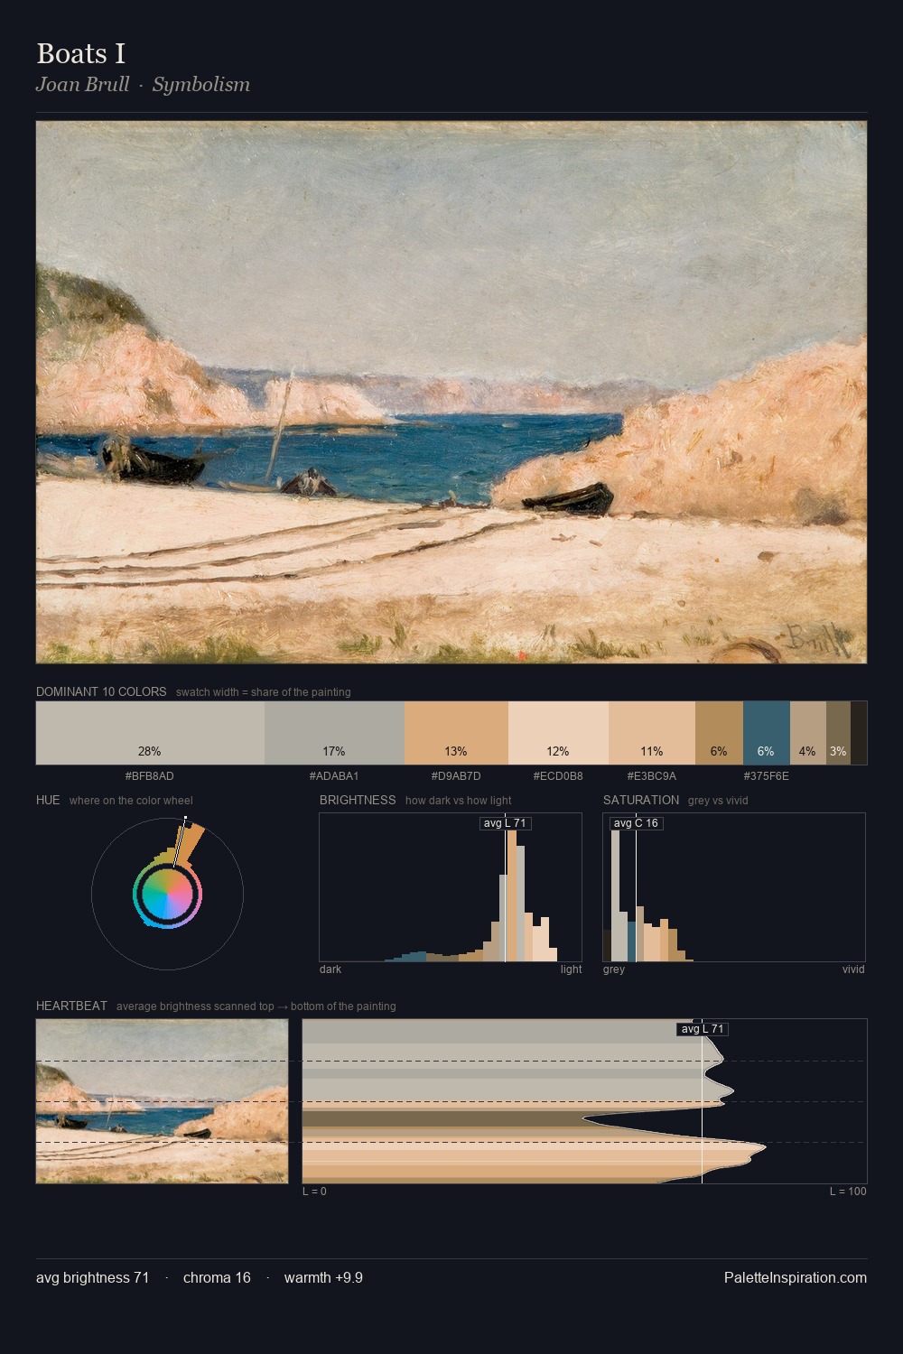Click the brown 6% swatch
Screen dimensions: 903x1354
pos(719,733)
